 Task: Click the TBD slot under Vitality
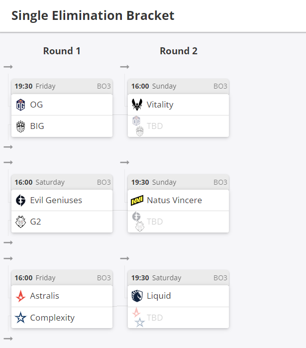click(155, 126)
